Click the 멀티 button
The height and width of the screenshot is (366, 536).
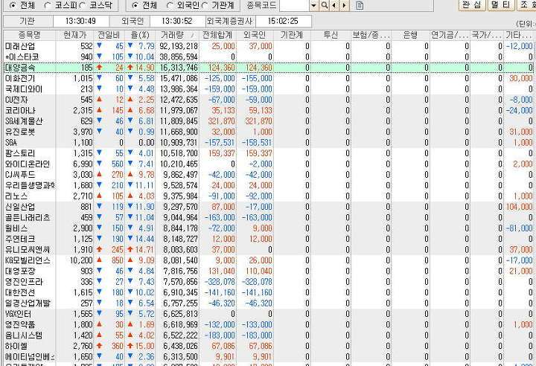pos(500,5)
